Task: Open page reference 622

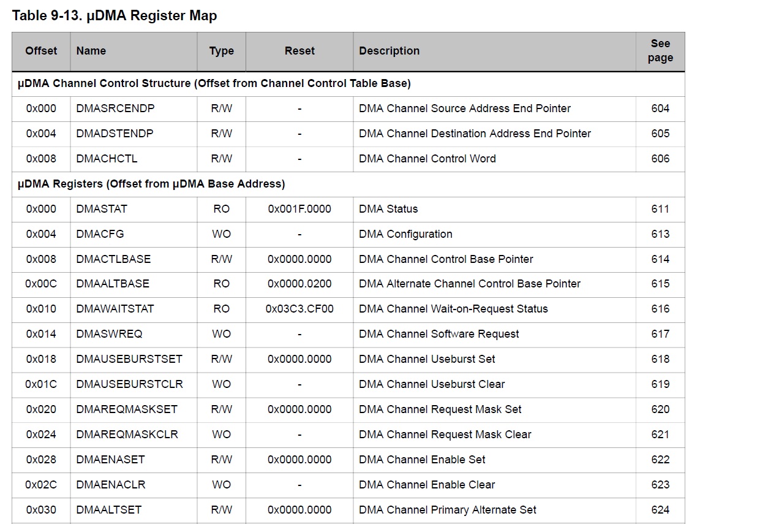Action: [x=660, y=460]
